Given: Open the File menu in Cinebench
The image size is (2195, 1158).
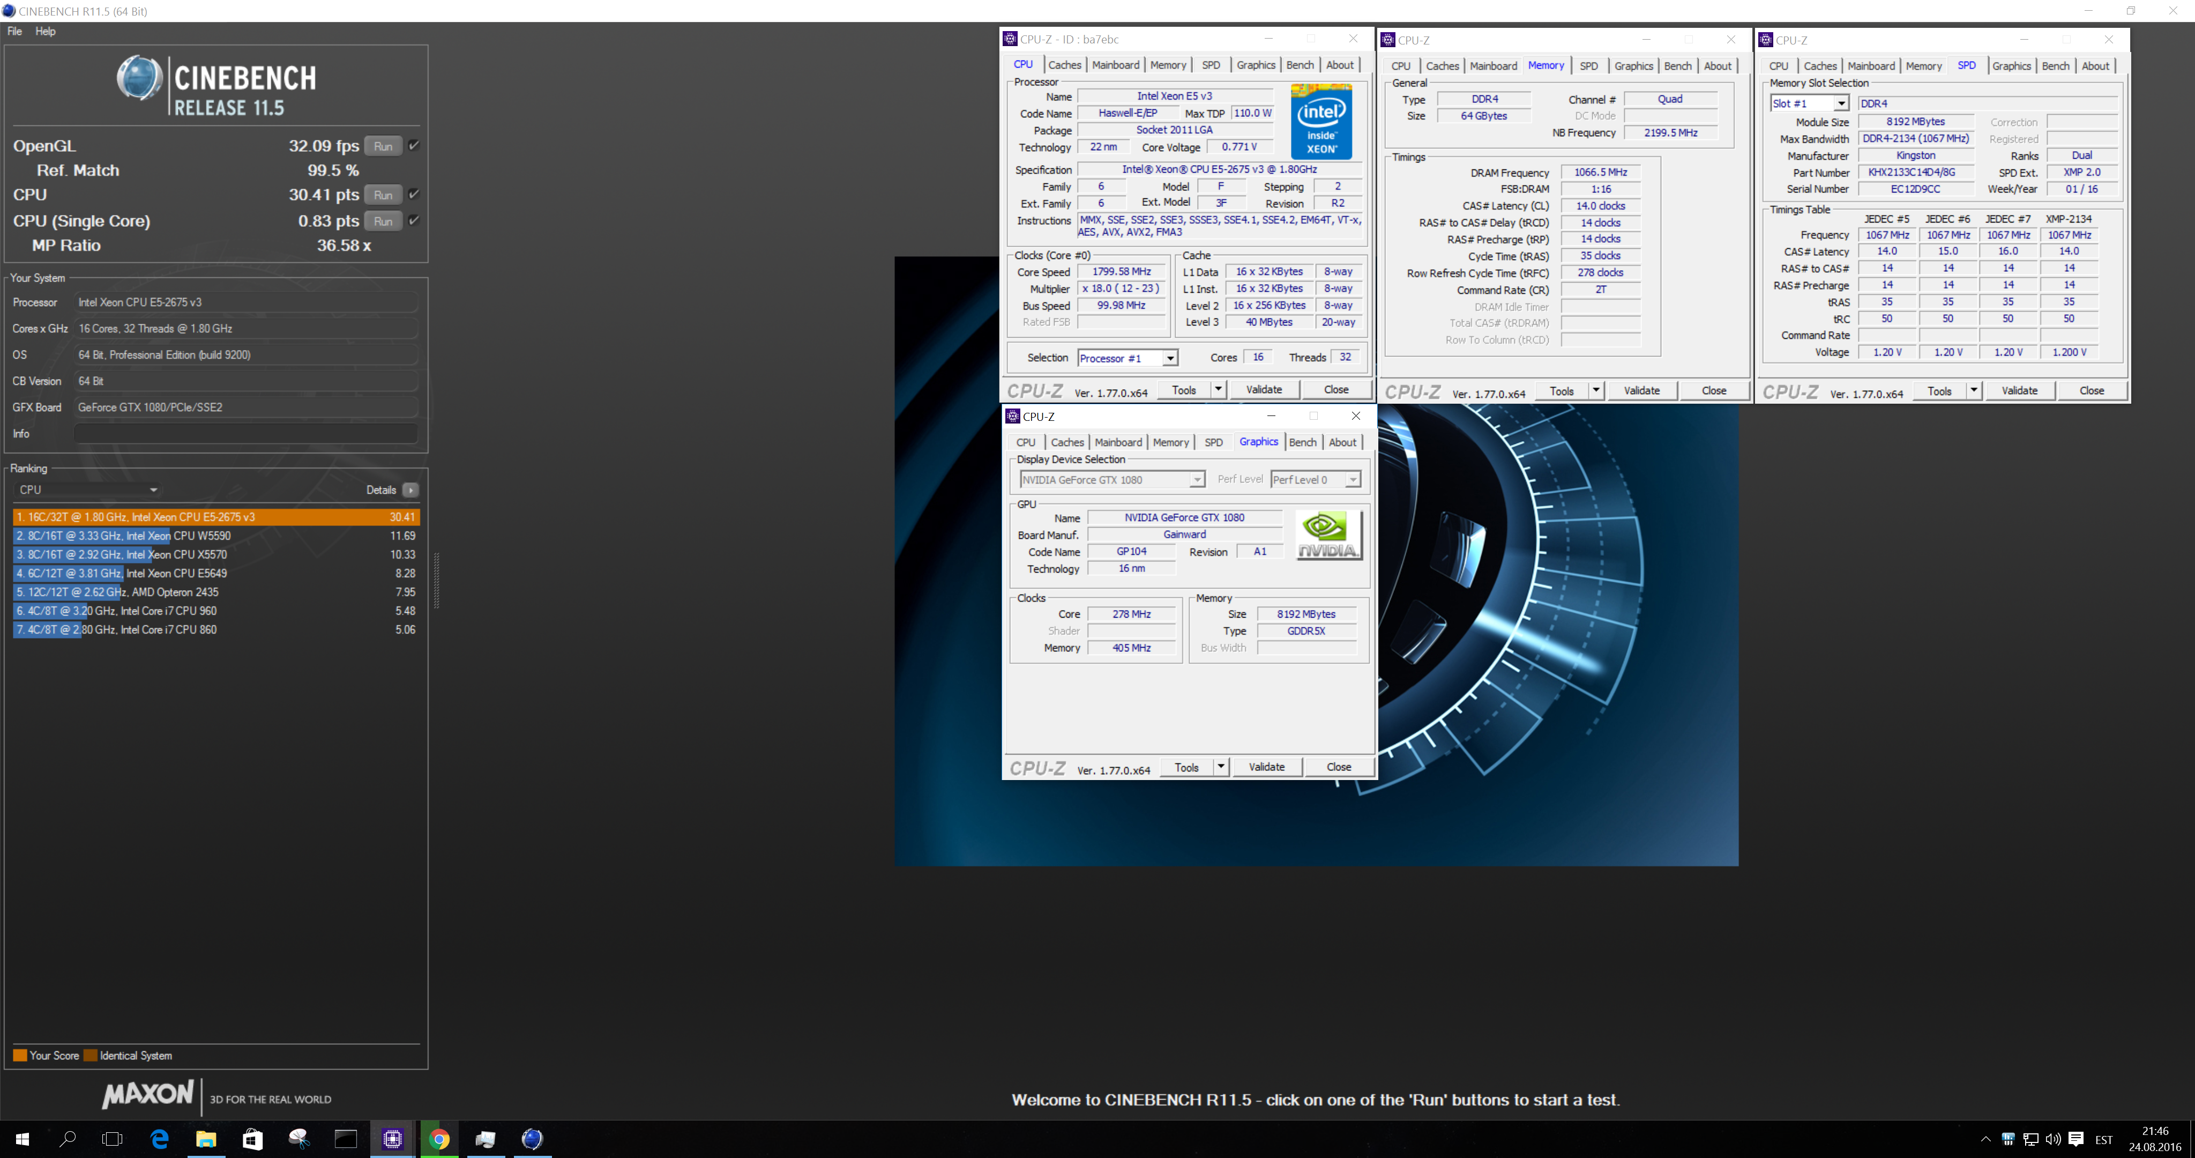Looking at the screenshot, I should point(14,32).
